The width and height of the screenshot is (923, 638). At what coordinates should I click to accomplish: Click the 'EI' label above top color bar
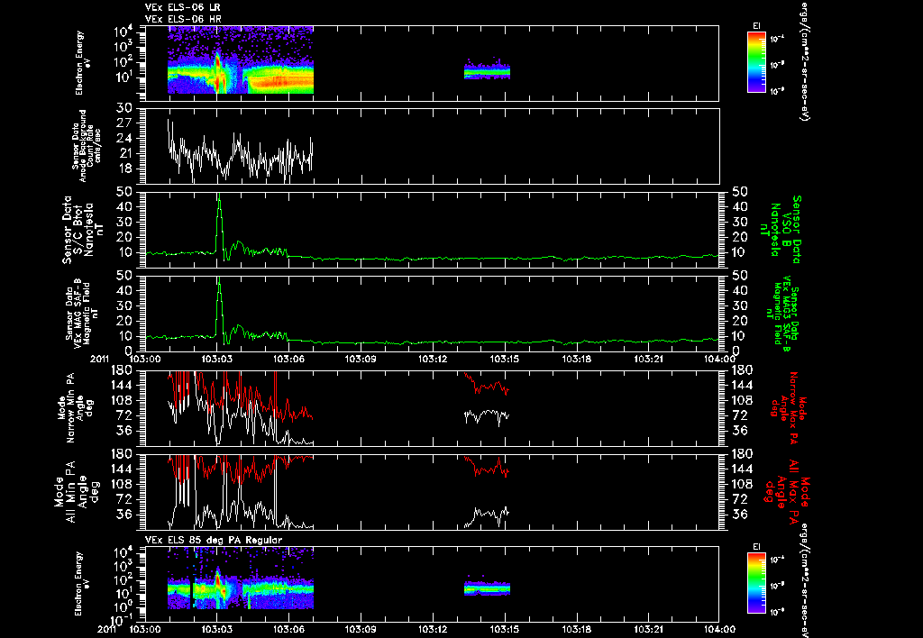756,25
